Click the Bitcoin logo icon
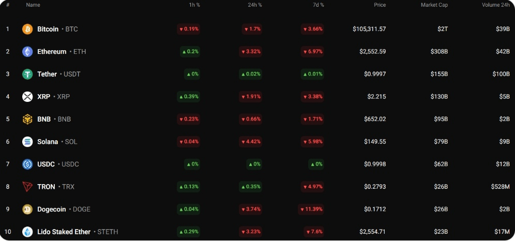 click(27, 29)
